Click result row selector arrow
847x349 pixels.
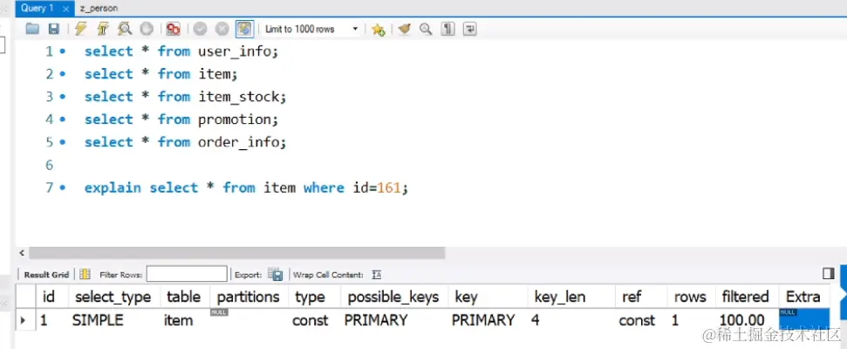click(x=23, y=320)
